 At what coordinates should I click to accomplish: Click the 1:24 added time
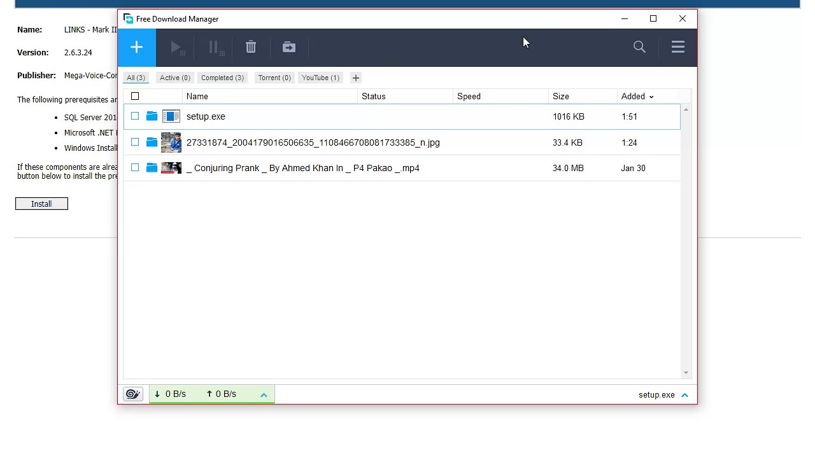tap(629, 142)
